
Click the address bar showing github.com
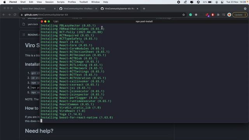[102, 15]
